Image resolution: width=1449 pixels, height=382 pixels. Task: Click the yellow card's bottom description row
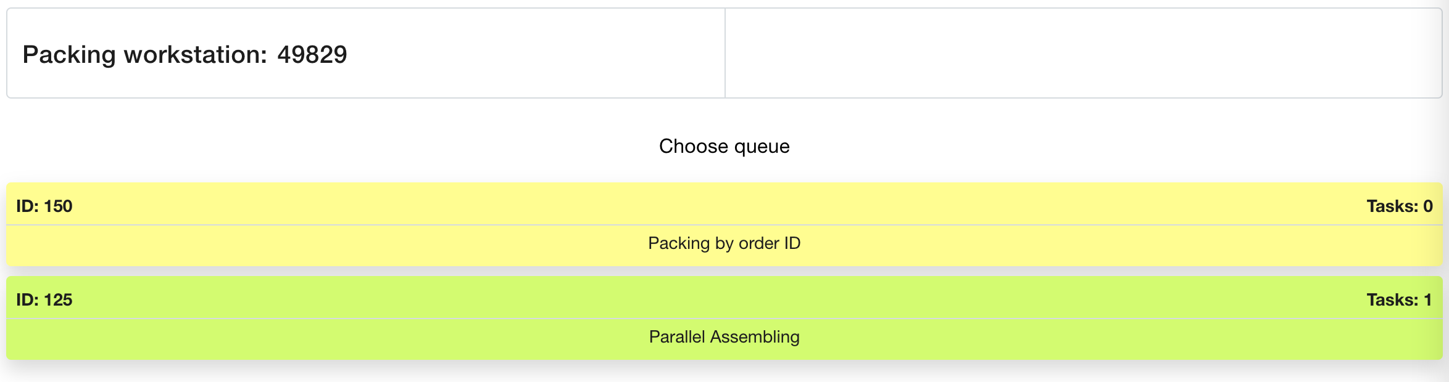coord(370,246)
